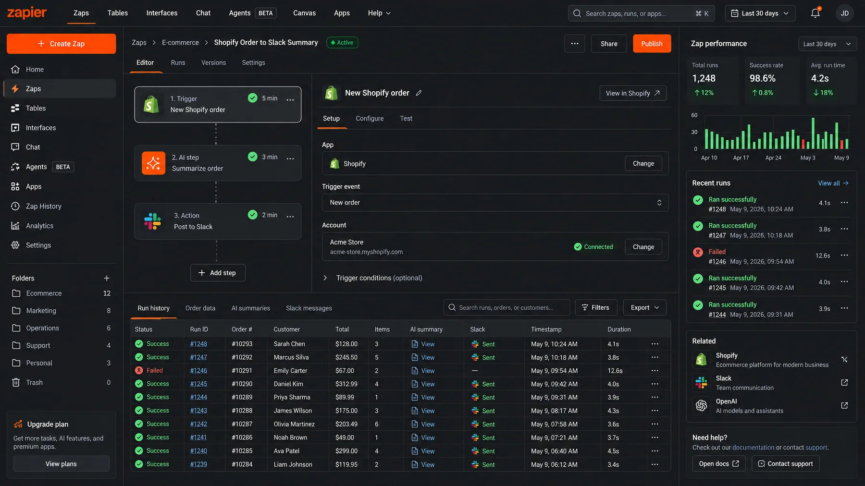Click the Zapier logo
The height and width of the screenshot is (486, 865).
pyautogui.click(x=27, y=13)
